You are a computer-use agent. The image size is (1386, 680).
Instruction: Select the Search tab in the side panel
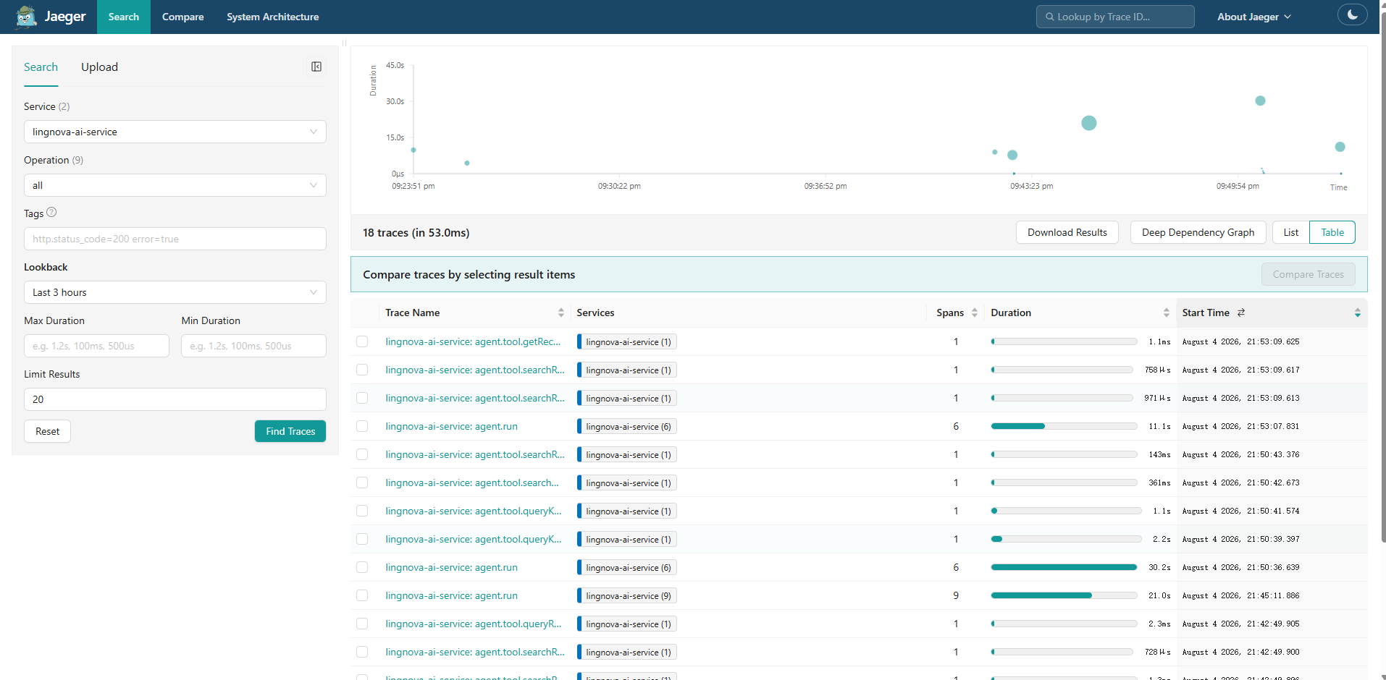pyautogui.click(x=41, y=67)
